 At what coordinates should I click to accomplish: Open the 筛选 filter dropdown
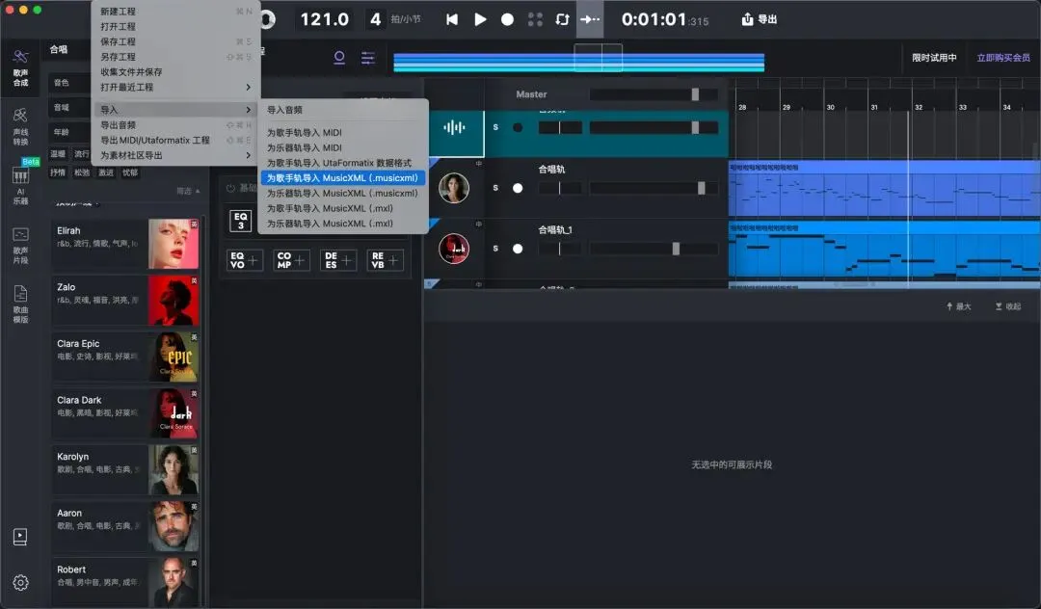click(188, 191)
